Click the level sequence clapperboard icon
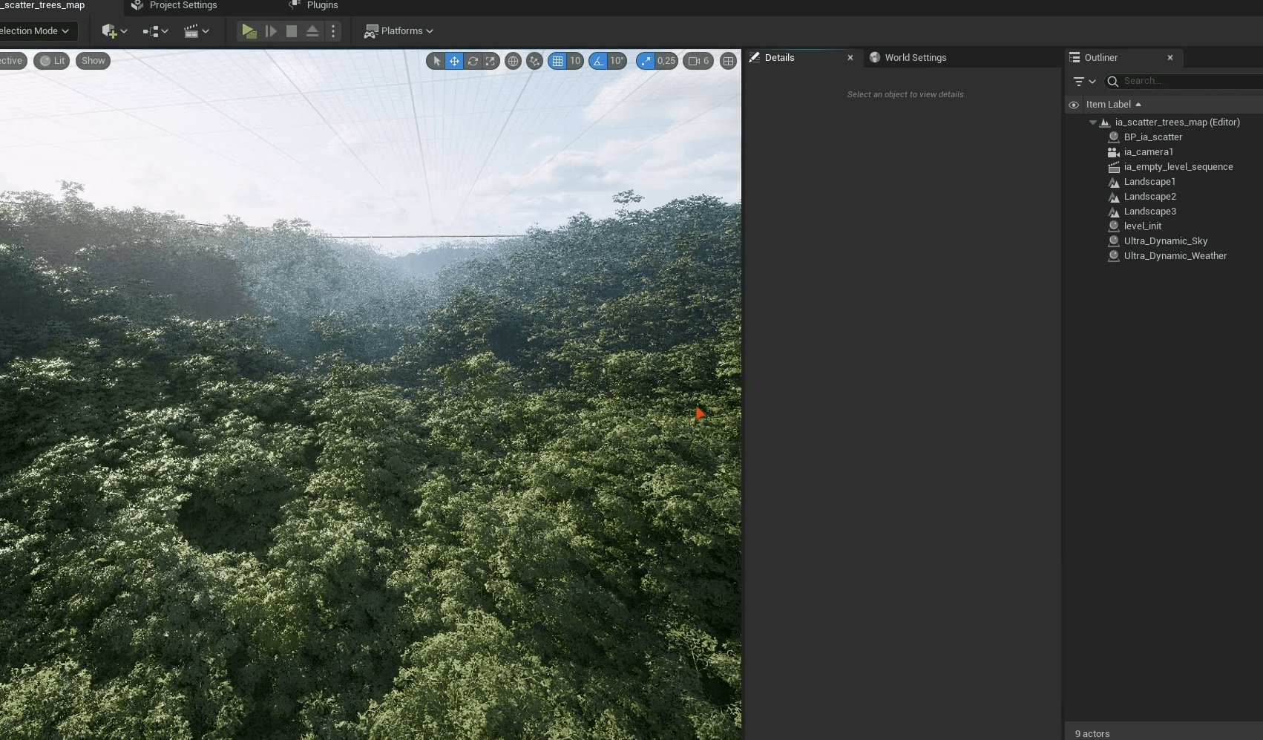The image size is (1263, 740). (x=1113, y=167)
